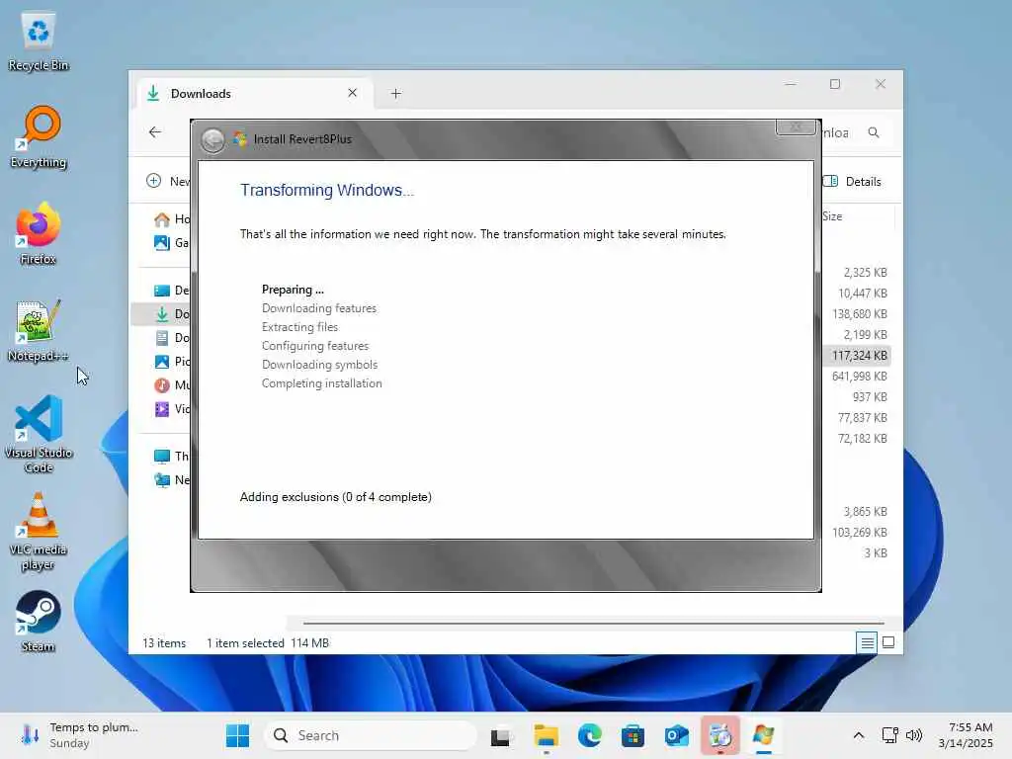Click the taskbar Search box
1012x759 pixels.
370,735
